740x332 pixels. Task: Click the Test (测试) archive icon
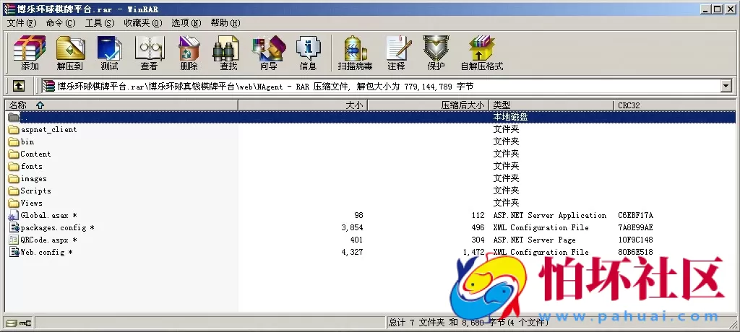110,53
